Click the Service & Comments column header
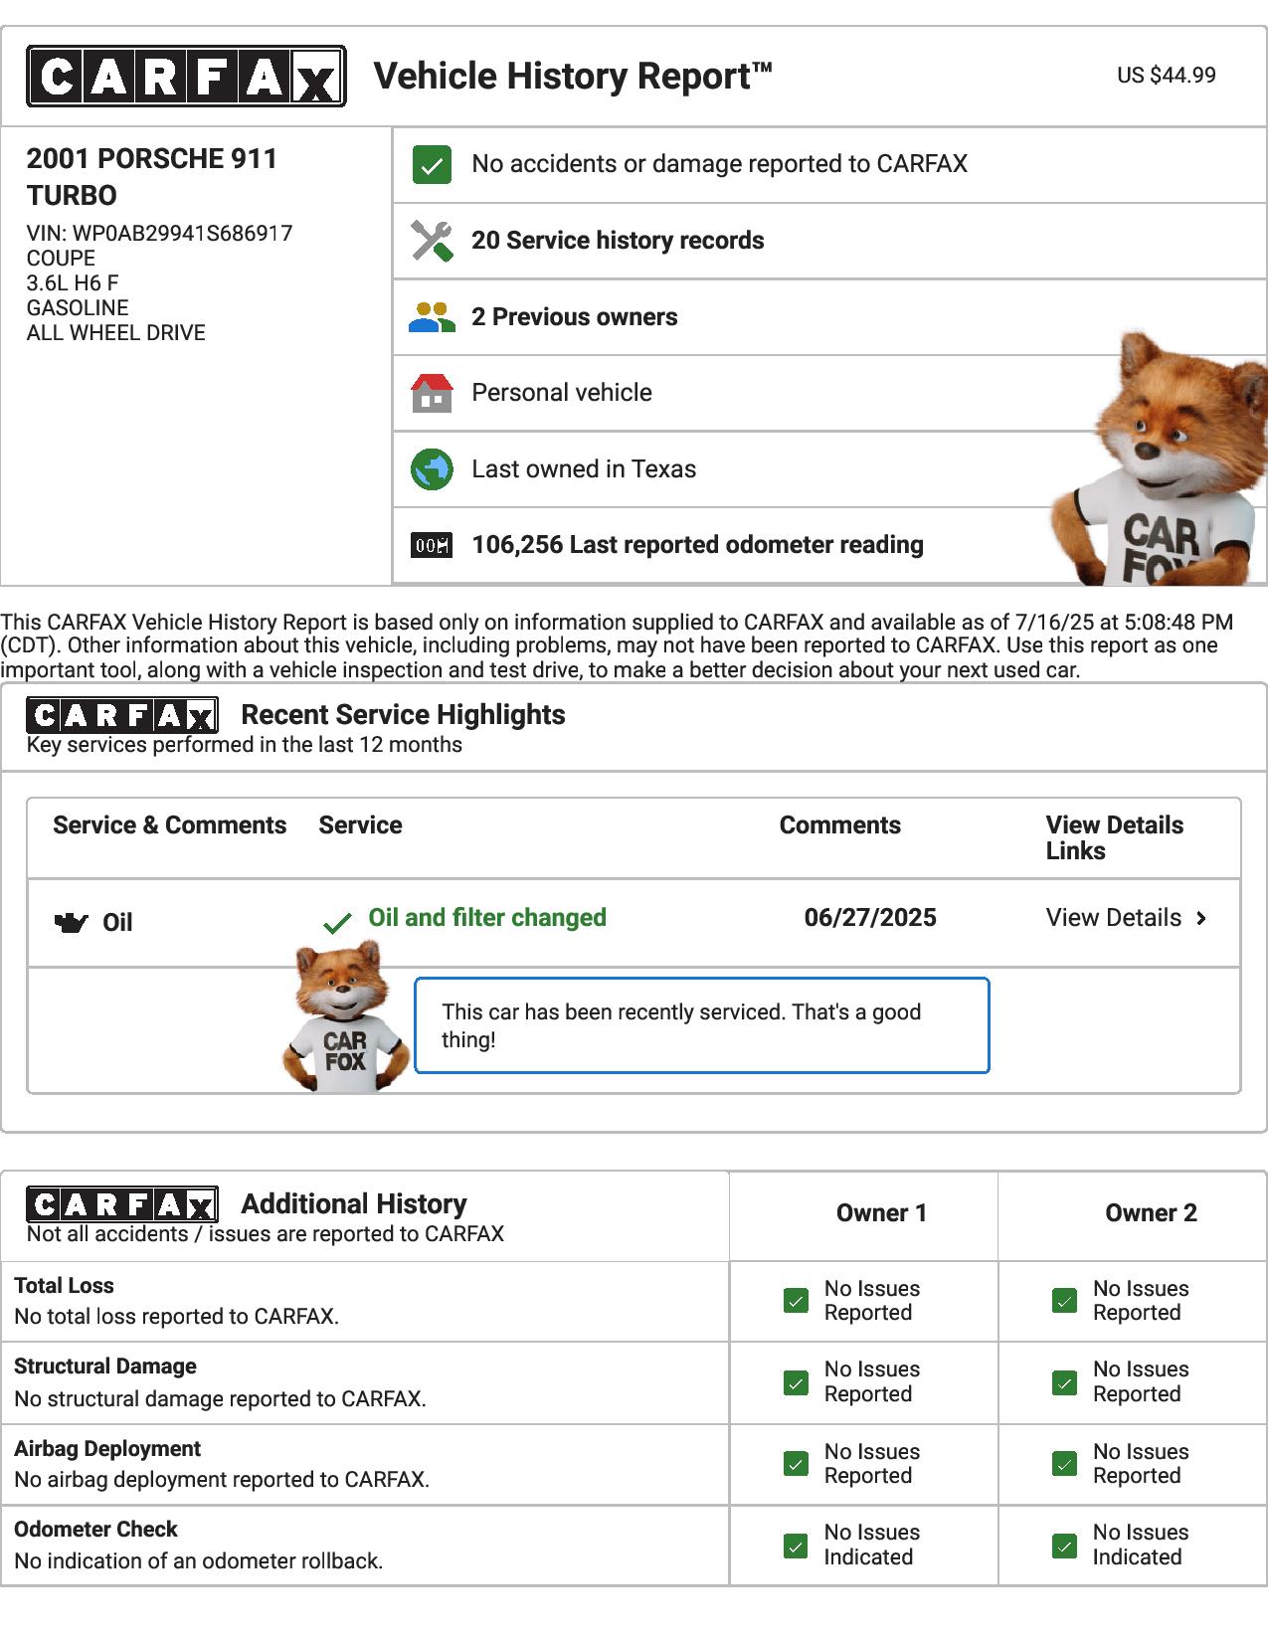Image resolution: width=1268 pixels, height=1641 pixels. (169, 825)
